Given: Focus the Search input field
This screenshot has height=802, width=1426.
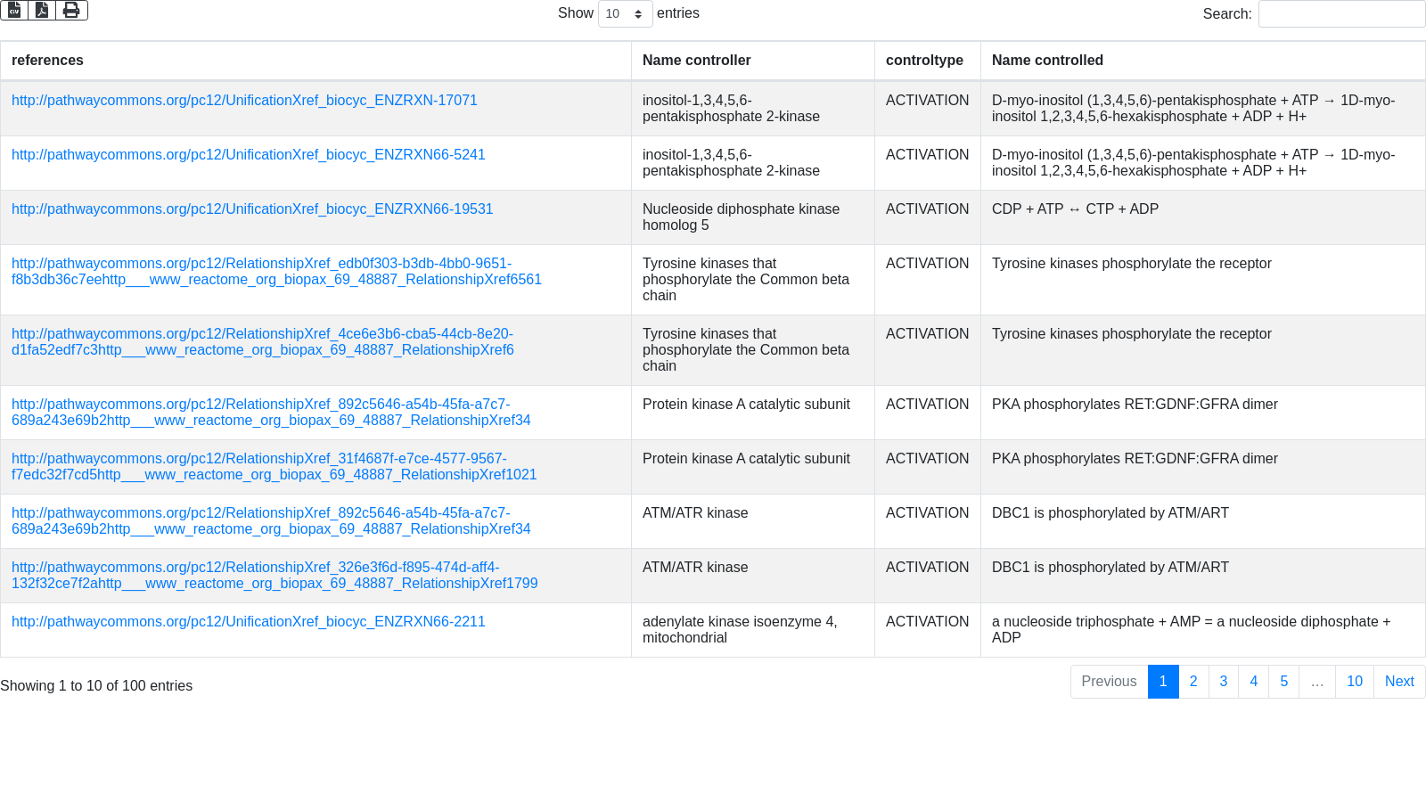Looking at the screenshot, I should [x=1341, y=14].
